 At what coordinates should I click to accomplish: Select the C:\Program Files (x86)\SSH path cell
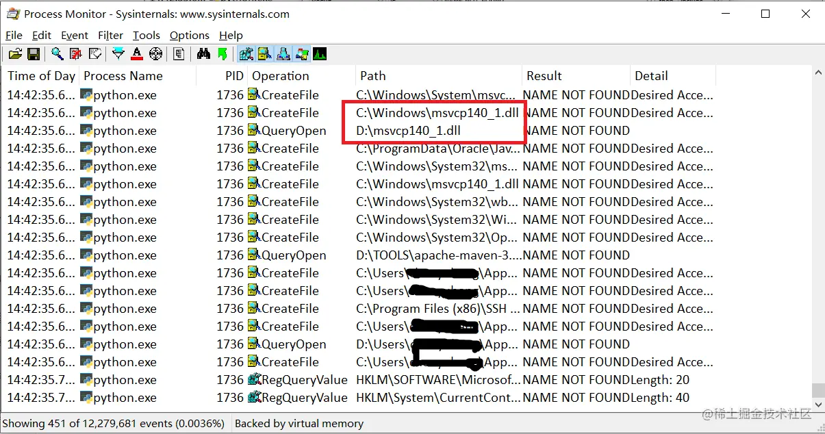click(x=438, y=309)
